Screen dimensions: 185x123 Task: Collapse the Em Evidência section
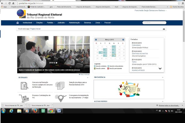[x=163, y=77]
